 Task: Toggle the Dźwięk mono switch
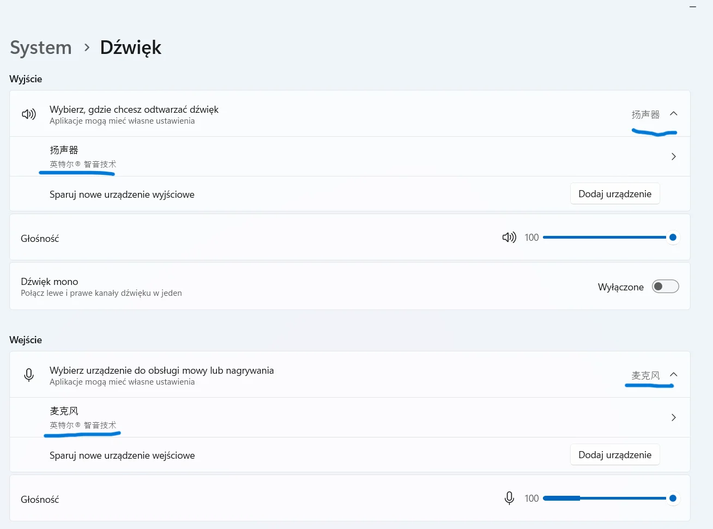[x=666, y=287]
